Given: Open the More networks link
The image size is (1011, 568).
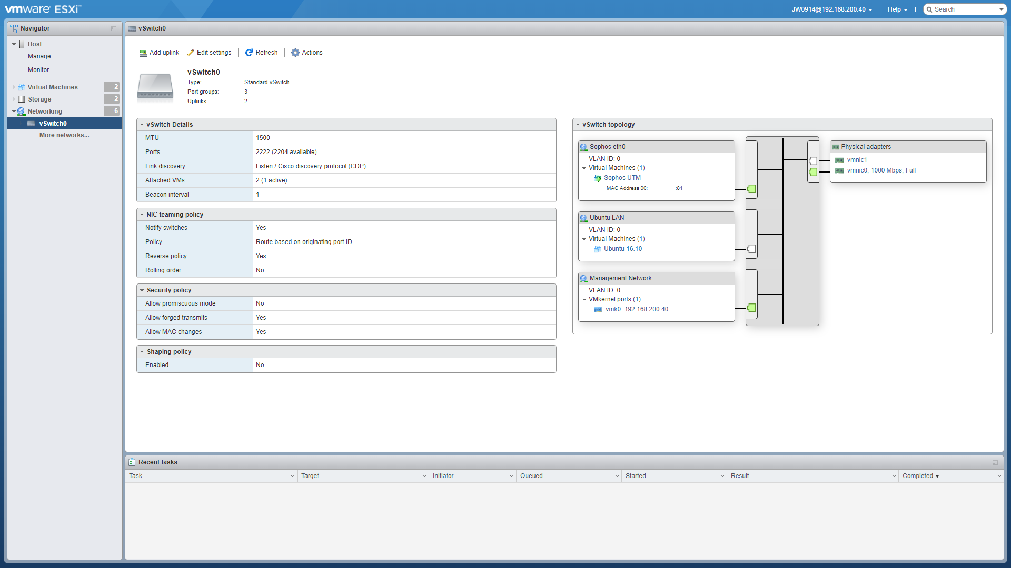Looking at the screenshot, I should click(64, 135).
